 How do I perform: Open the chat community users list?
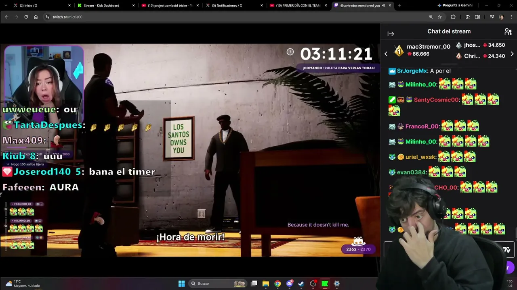(508, 31)
